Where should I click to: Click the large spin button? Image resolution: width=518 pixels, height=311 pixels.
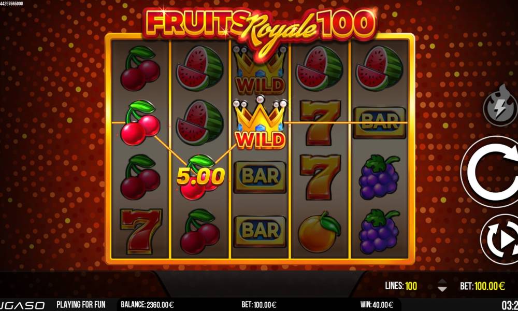pos(491,172)
